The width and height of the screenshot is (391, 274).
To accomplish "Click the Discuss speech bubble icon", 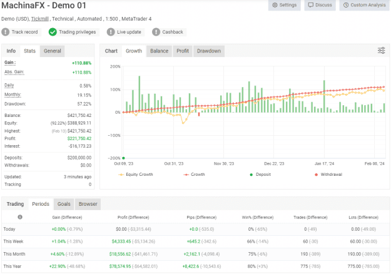I will (311, 5).
